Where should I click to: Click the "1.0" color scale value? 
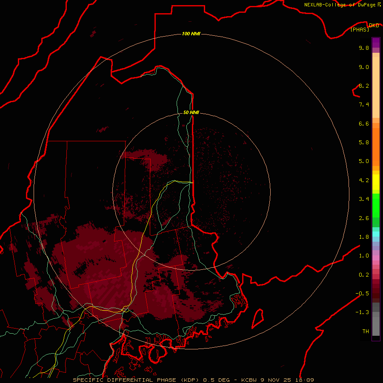coord(364,256)
